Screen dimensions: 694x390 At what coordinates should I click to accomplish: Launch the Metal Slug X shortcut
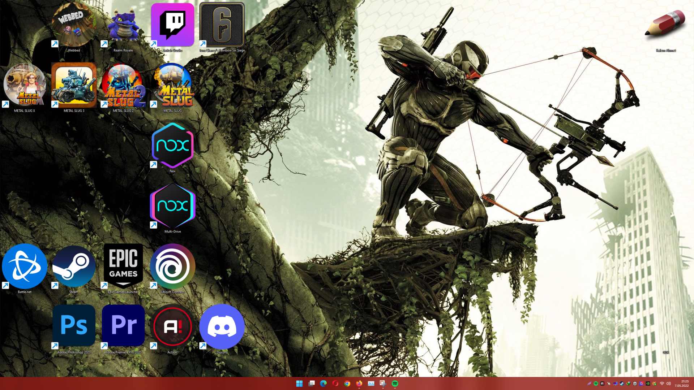coord(24,86)
